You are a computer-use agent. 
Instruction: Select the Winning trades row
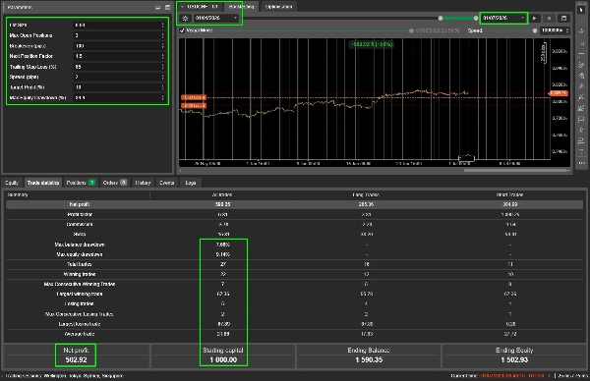click(294, 274)
